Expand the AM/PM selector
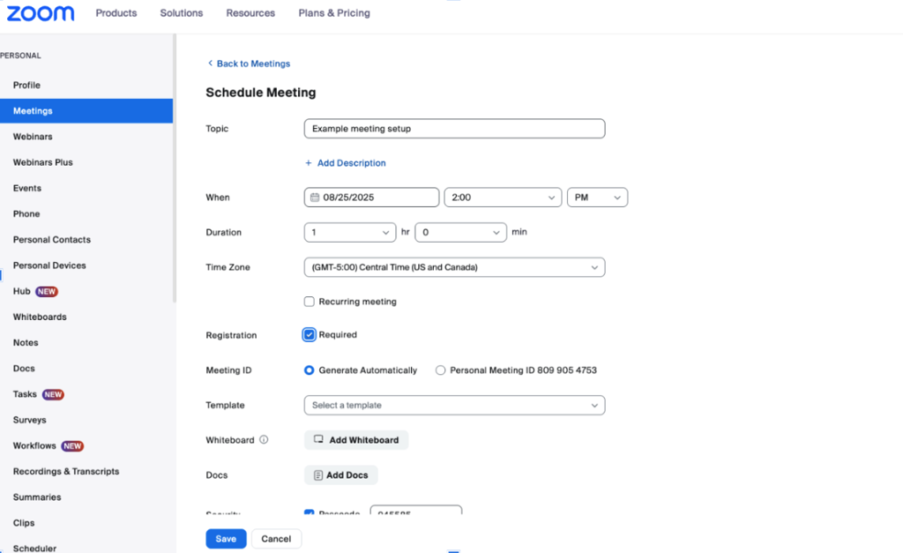The height and width of the screenshot is (553, 903). click(597, 198)
